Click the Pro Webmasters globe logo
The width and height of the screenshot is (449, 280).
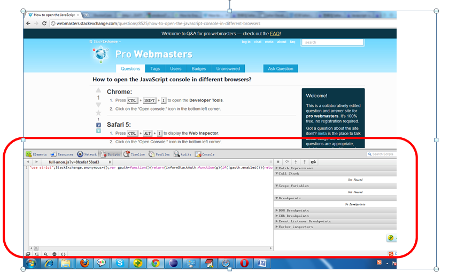pyautogui.click(x=101, y=55)
